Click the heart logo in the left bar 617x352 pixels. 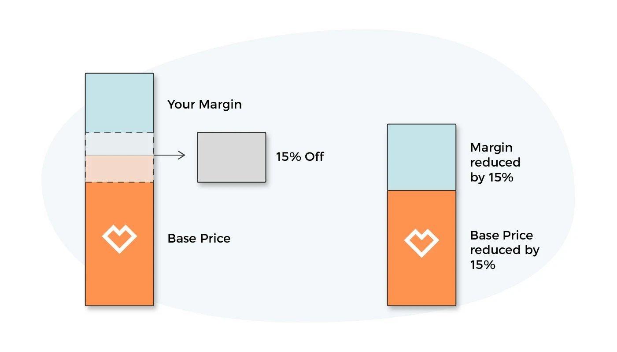click(119, 239)
